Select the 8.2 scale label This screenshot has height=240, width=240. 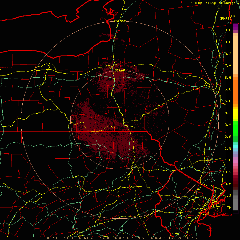click(x=228, y=54)
